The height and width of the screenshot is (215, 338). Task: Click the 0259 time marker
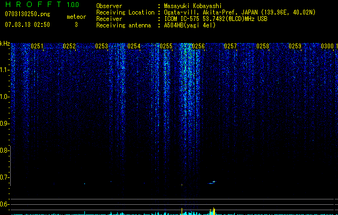pos(295,46)
